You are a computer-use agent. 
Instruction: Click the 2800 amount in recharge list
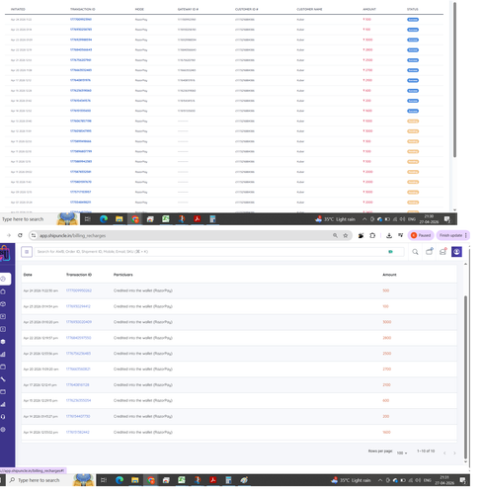click(387, 338)
